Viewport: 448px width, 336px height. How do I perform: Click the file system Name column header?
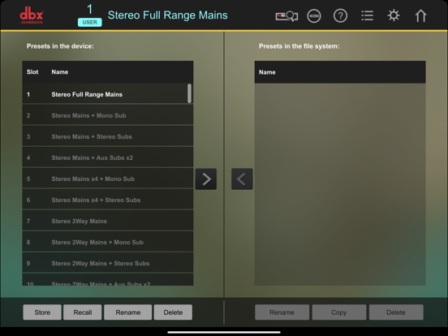coord(267,72)
